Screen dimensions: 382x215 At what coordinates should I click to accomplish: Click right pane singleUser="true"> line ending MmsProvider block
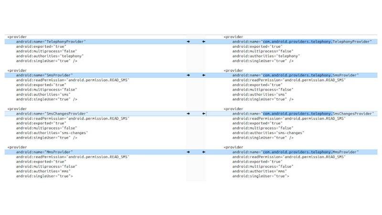coord(261,176)
